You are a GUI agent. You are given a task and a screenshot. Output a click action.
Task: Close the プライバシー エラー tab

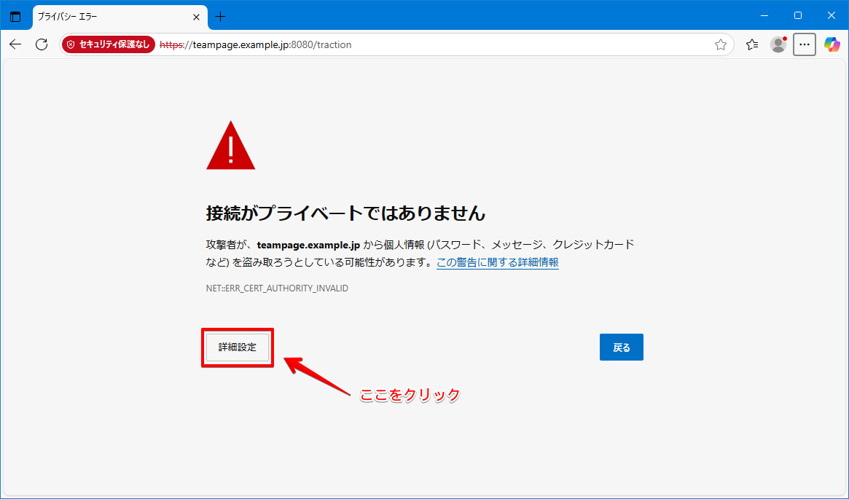point(195,16)
